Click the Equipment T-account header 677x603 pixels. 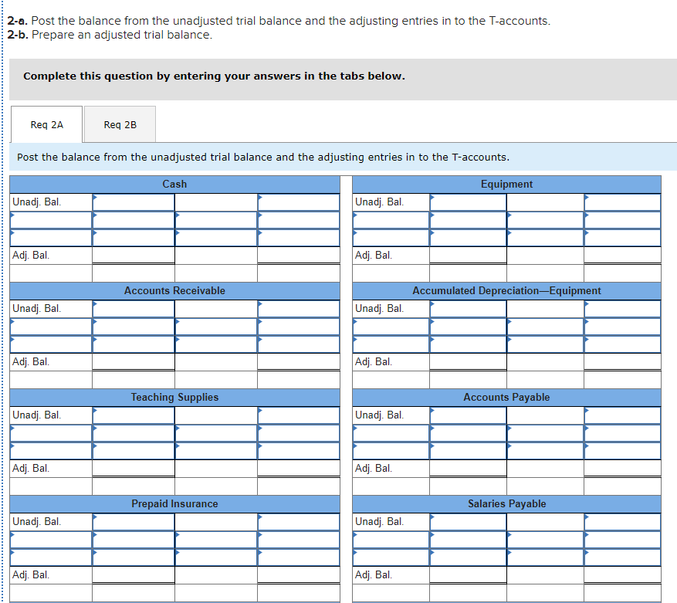506,184
